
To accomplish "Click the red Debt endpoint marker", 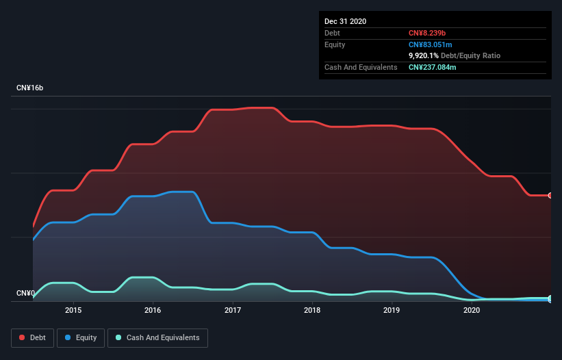I will coord(550,195).
